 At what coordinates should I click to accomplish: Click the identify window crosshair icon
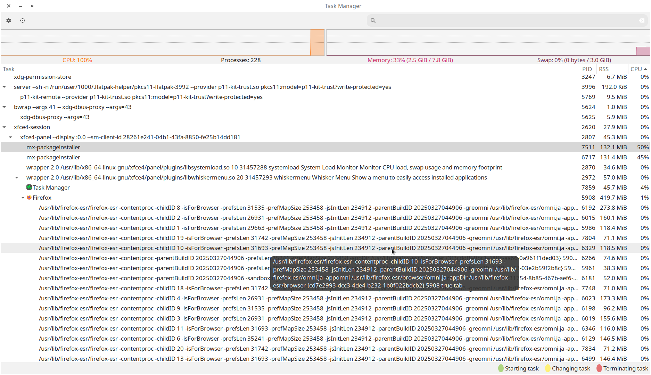23,20
